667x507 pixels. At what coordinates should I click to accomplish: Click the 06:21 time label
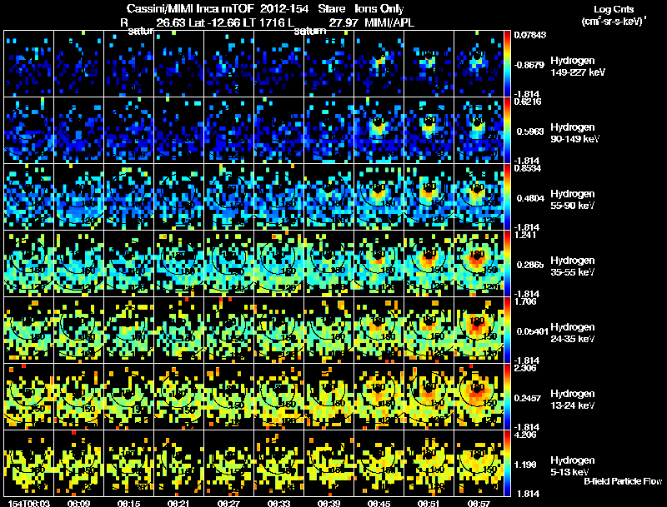coord(178,503)
